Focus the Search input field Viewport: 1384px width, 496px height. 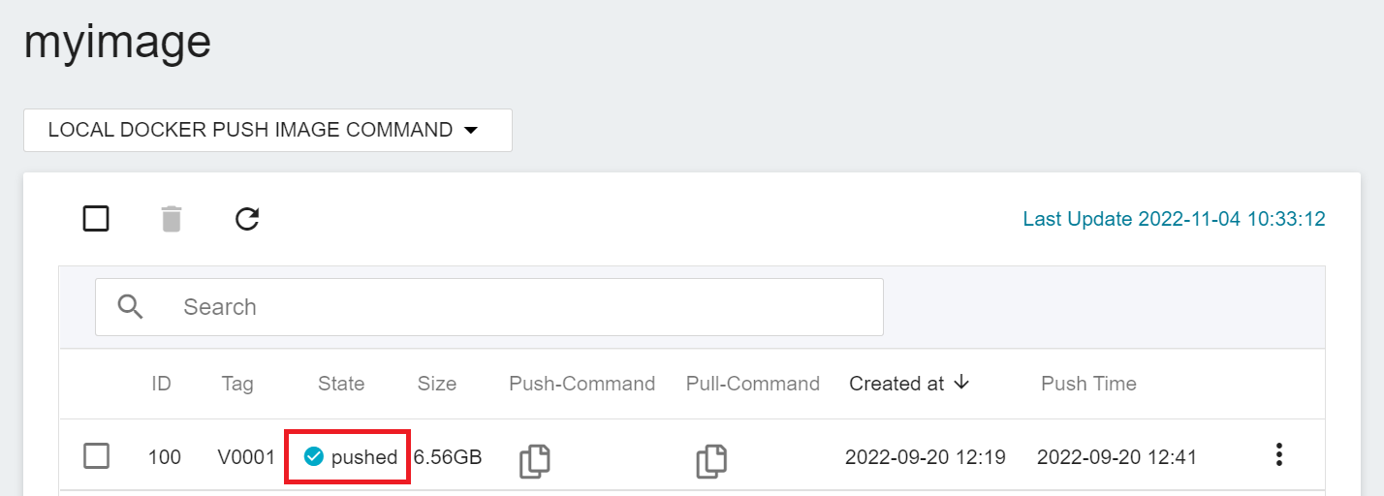pyautogui.click(x=489, y=307)
